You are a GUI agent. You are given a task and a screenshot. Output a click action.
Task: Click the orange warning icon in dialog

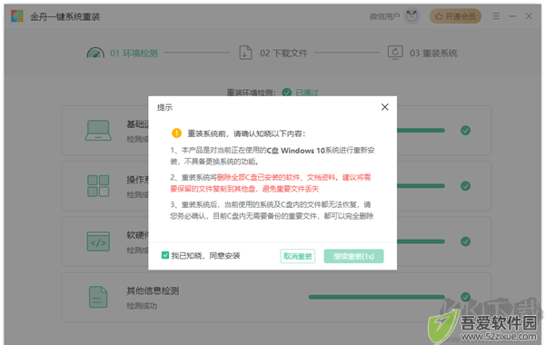(x=176, y=133)
